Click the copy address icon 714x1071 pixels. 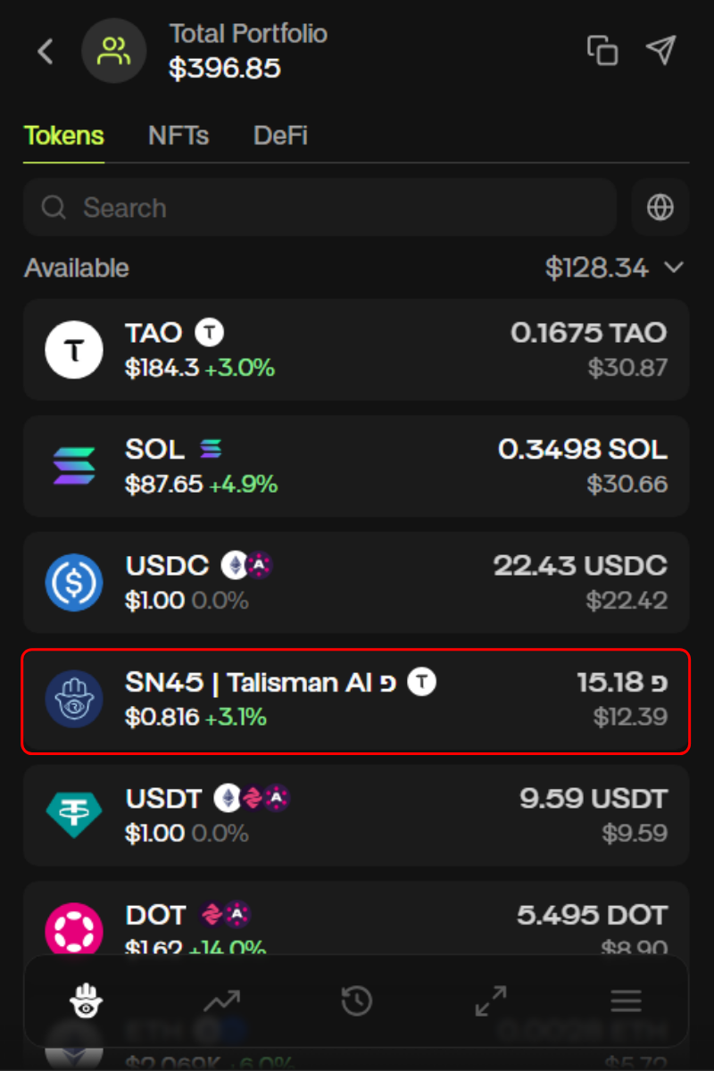click(x=602, y=51)
